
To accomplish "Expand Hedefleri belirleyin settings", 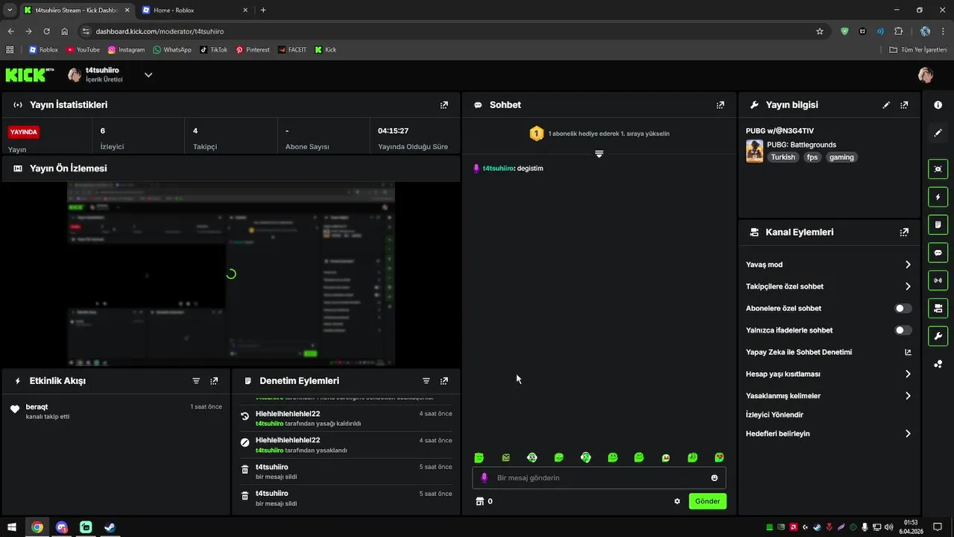I will pyautogui.click(x=908, y=433).
